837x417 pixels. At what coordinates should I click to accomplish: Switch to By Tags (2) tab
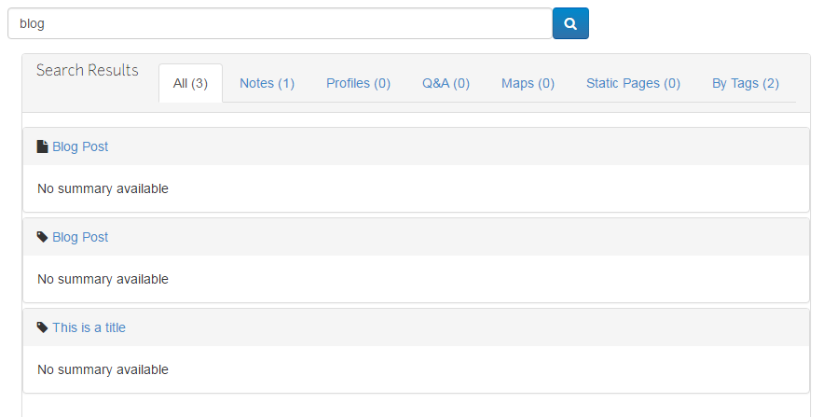pyautogui.click(x=746, y=83)
